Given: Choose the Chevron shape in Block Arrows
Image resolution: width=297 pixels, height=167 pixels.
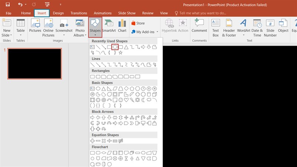Looking at the screenshot, I should [132, 123].
